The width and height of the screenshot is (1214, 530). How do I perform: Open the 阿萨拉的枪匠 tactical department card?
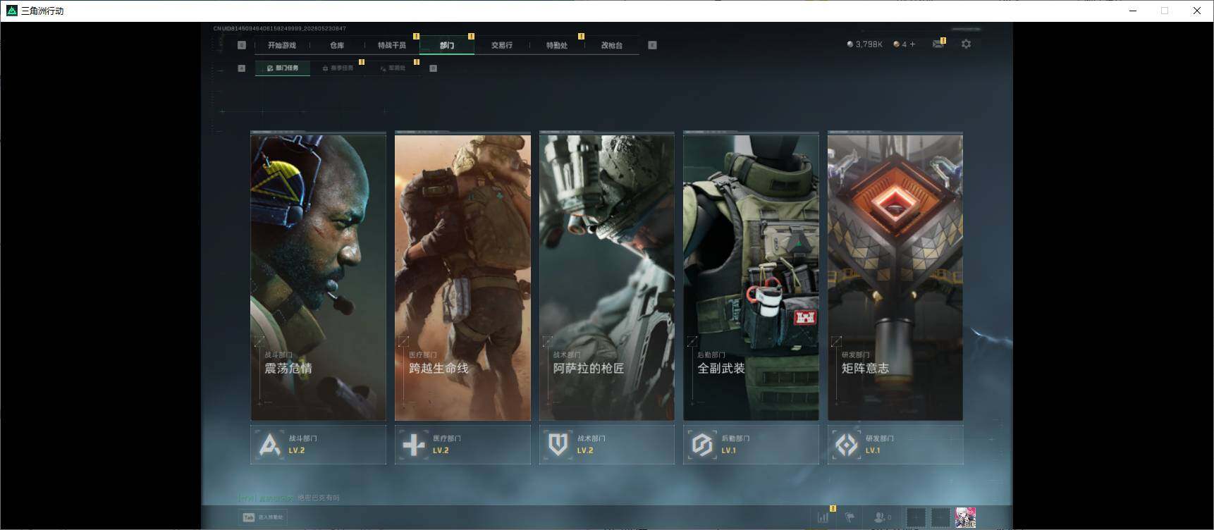tap(607, 277)
